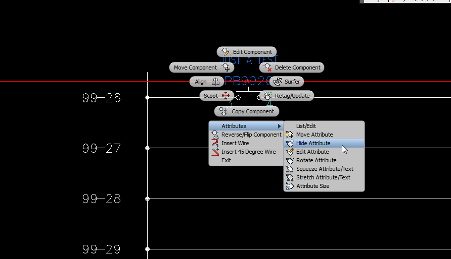Select the Scoot marking menu option
This screenshot has width=451, height=259.
coord(216,96)
